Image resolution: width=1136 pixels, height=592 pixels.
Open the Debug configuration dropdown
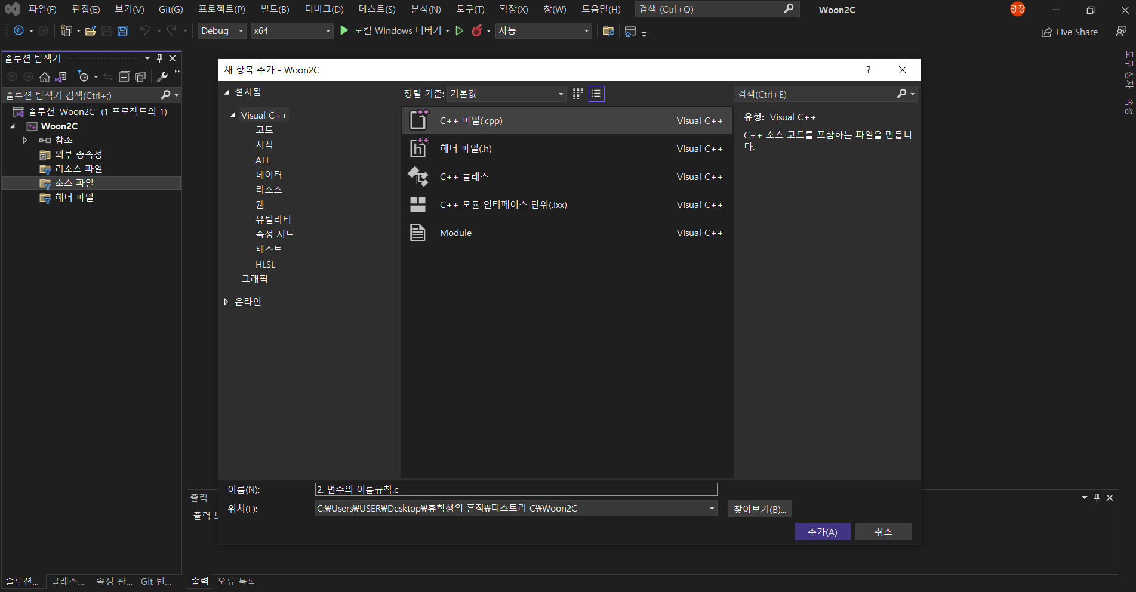222,31
